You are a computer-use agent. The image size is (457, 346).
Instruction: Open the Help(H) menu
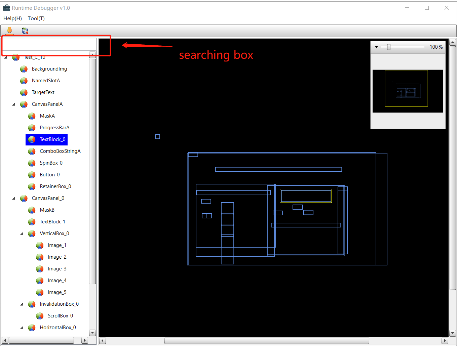12,18
